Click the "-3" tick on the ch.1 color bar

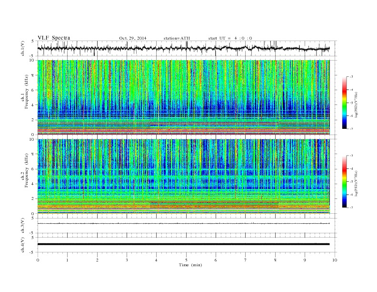click(351, 77)
